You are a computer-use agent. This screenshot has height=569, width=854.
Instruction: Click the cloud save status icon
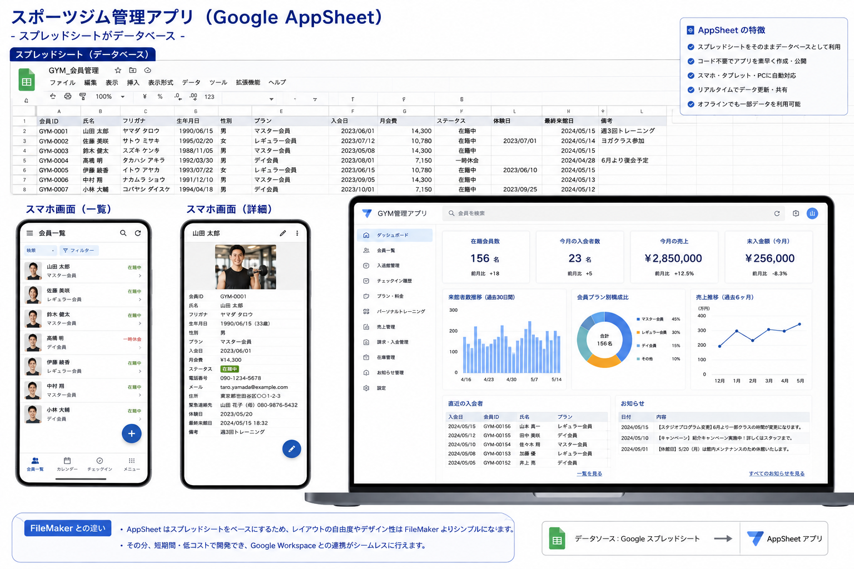tap(148, 71)
